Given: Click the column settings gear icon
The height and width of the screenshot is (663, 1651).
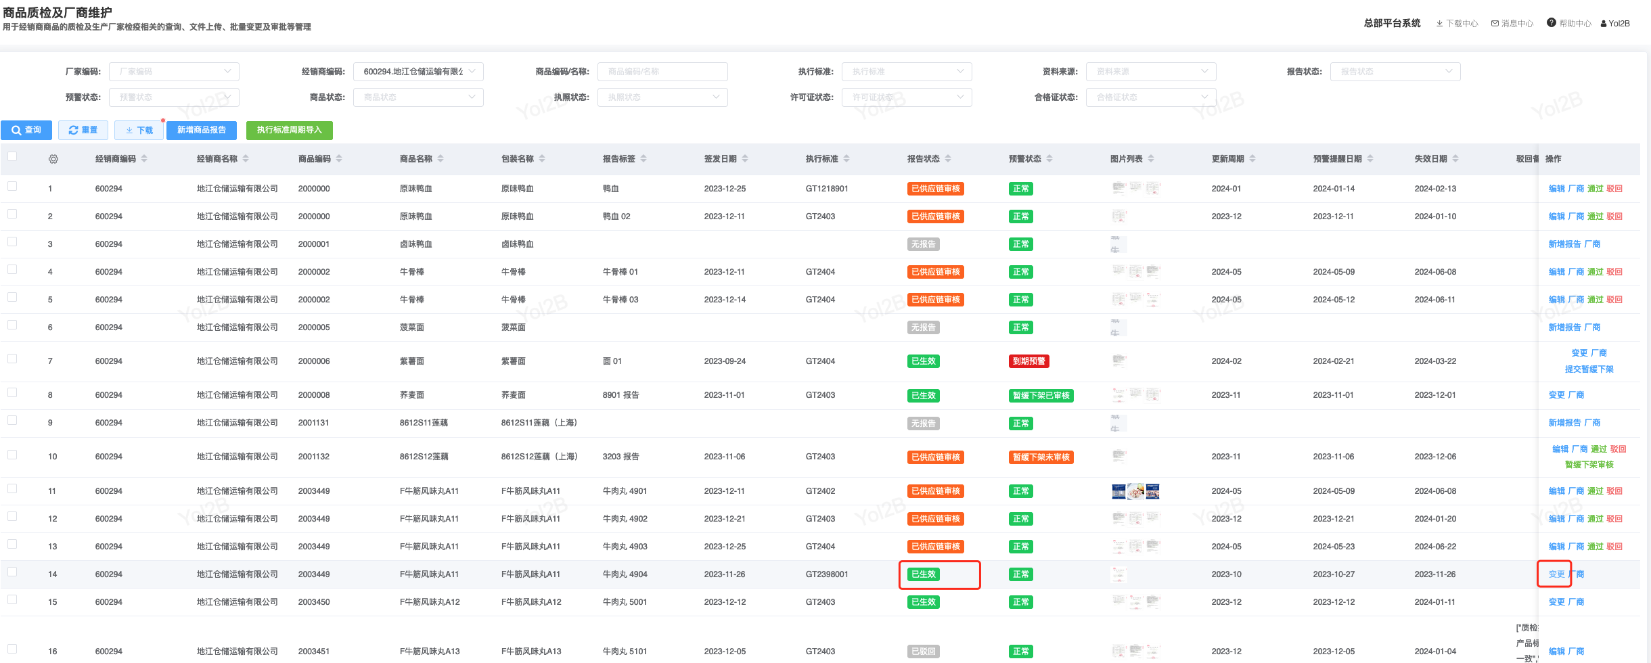Looking at the screenshot, I should pos(53,159).
